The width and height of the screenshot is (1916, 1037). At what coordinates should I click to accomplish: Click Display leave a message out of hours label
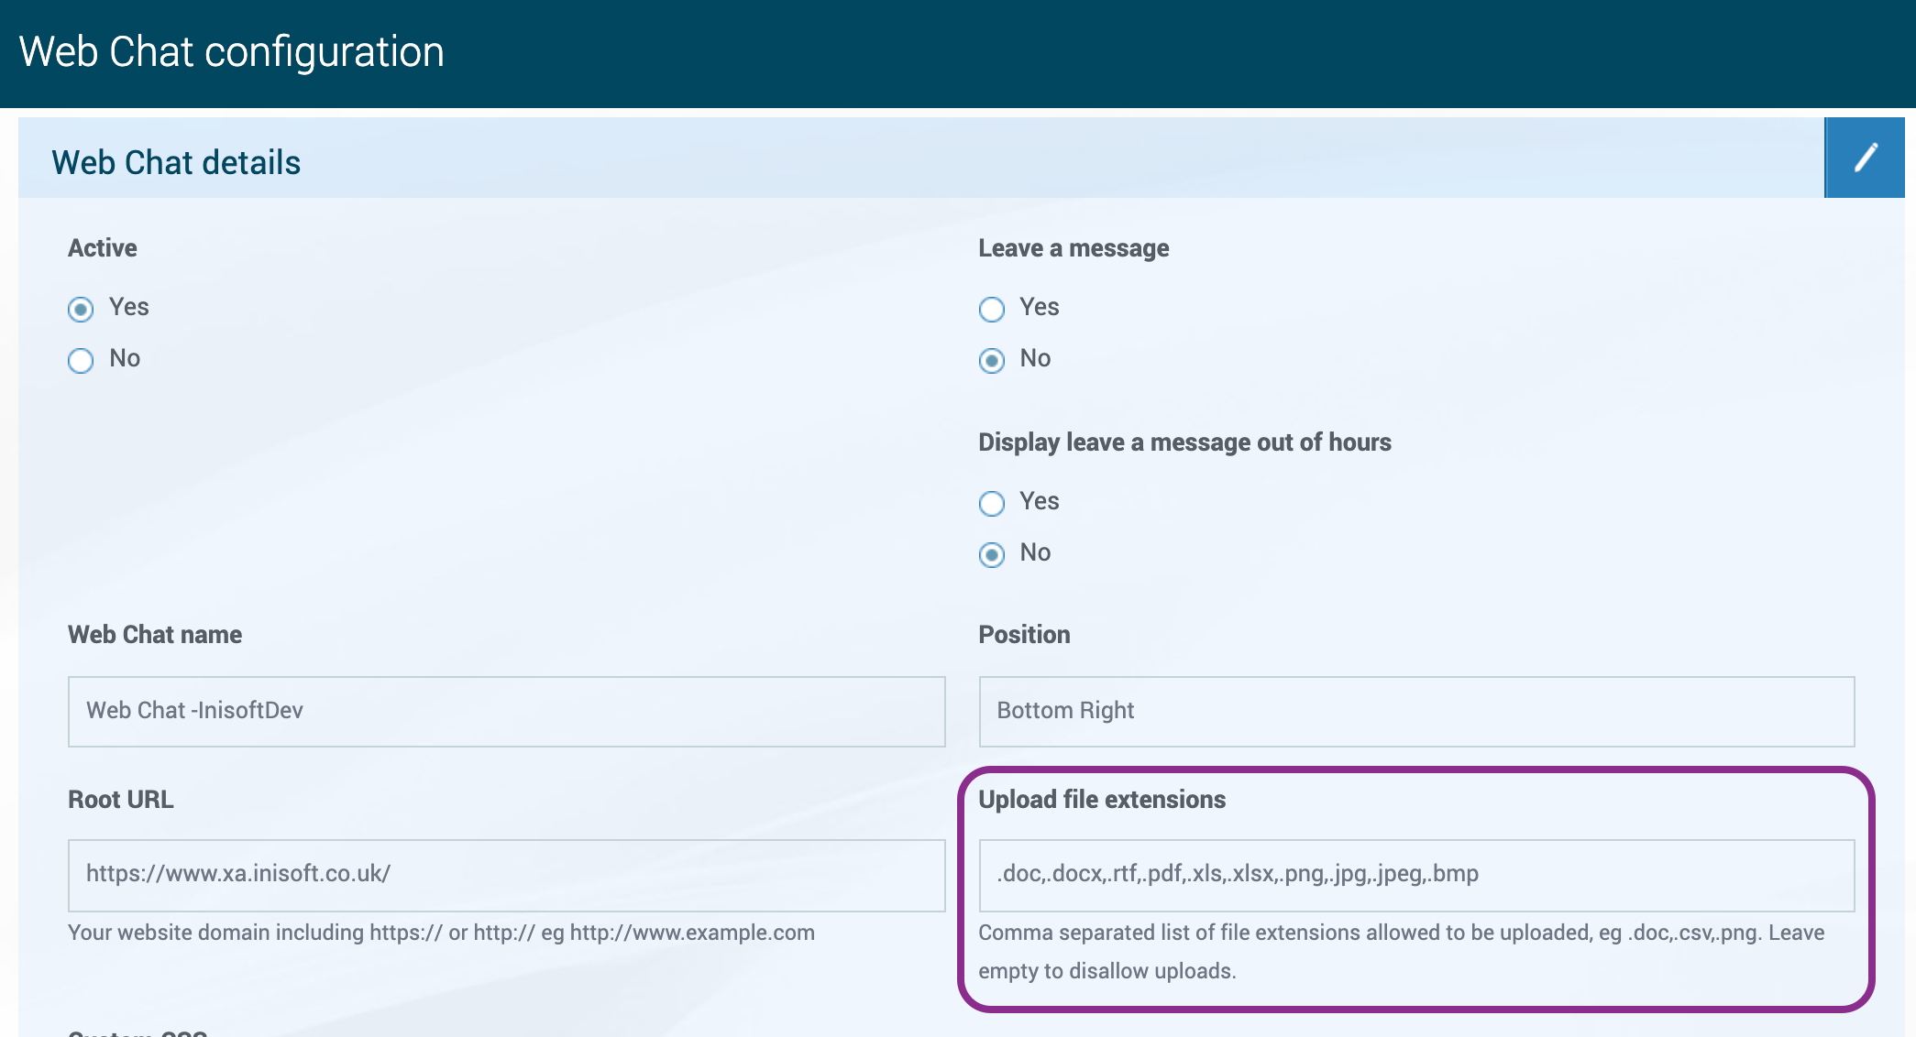point(1184,442)
